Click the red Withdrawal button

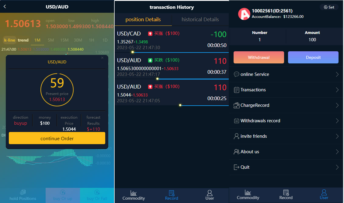click(259, 57)
